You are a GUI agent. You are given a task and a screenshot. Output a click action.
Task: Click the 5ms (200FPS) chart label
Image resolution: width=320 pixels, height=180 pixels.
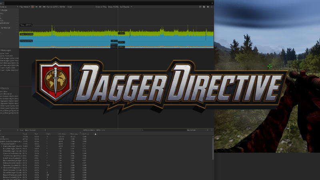[x=26, y=41]
